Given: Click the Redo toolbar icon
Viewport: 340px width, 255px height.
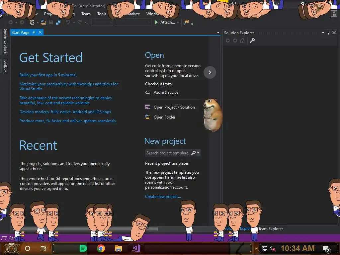Looking at the screenshot, I should click(x=80, y=22).
